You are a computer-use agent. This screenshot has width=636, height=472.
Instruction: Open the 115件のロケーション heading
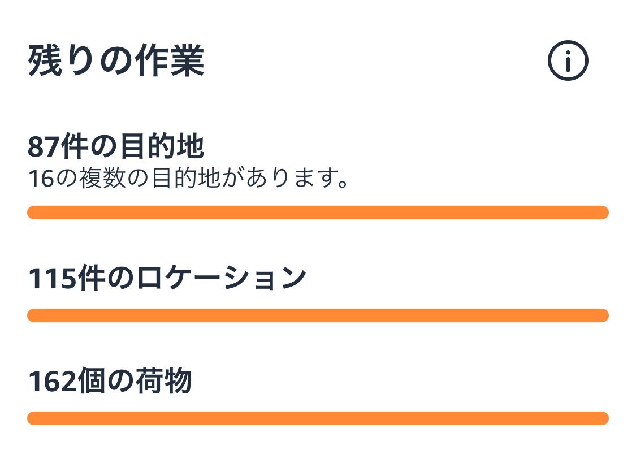point(167,278)
